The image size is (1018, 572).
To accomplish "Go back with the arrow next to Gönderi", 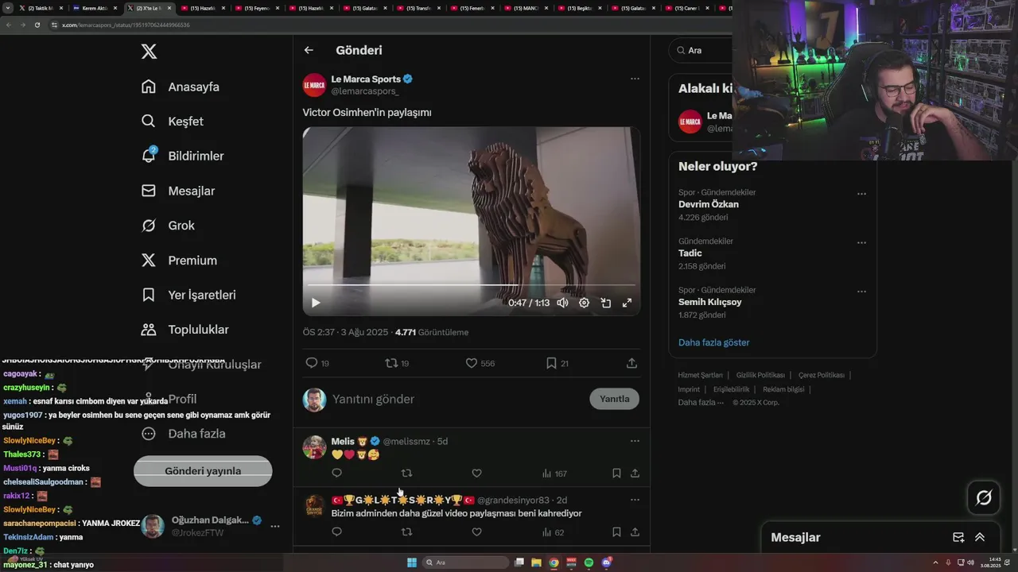I will point(309,50).
